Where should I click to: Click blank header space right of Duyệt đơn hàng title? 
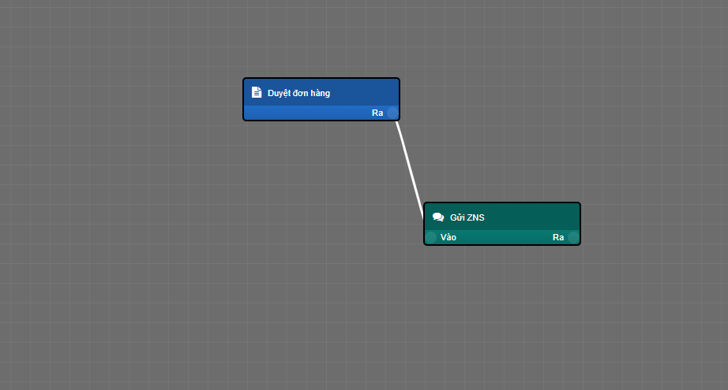click(363, 92)
